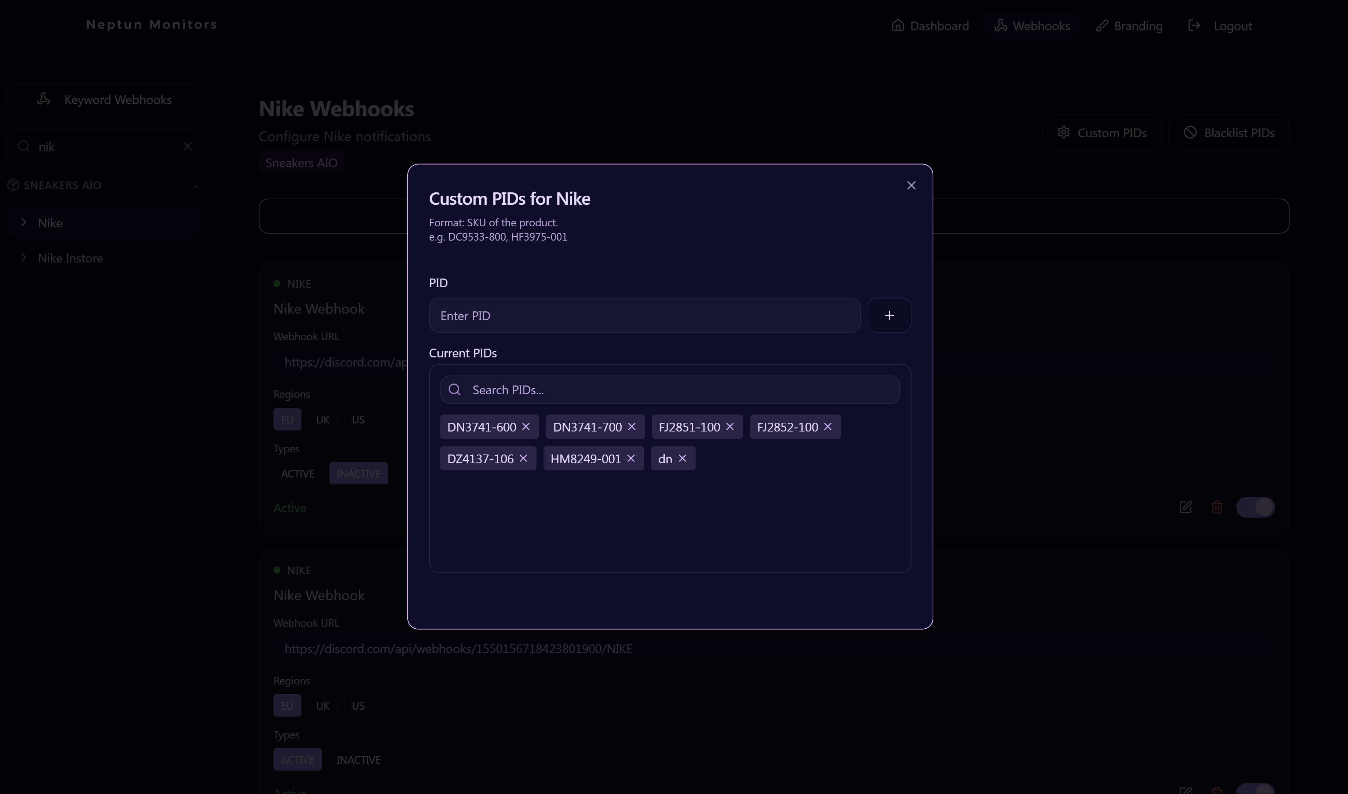Open the Branding nav item

1129,26
